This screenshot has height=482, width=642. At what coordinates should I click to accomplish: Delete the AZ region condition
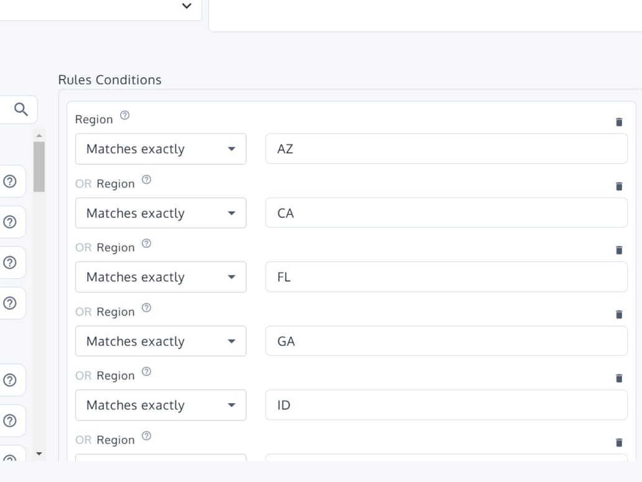(619, 122)
